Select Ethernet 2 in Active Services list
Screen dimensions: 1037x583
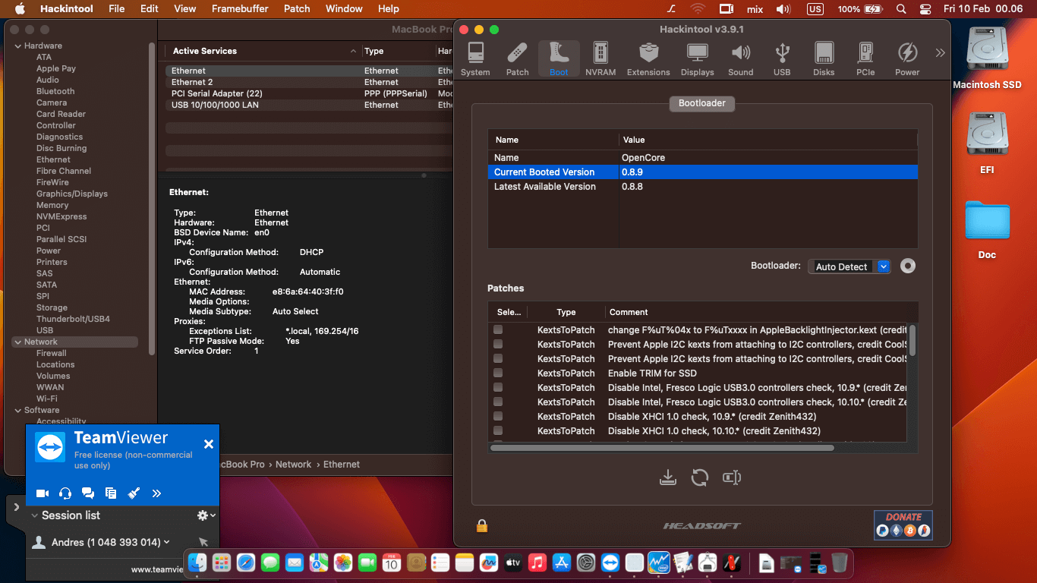(x=192, y=82)
